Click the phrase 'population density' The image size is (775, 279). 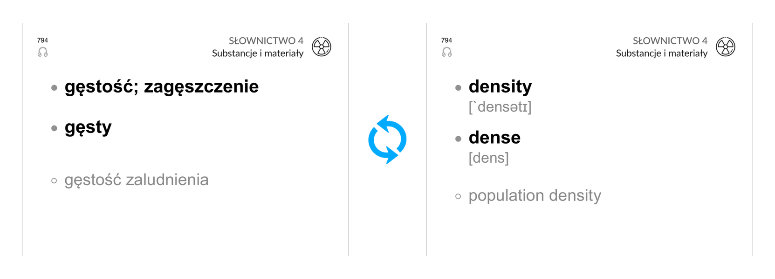pyautogui.click(x=535, y=196)
